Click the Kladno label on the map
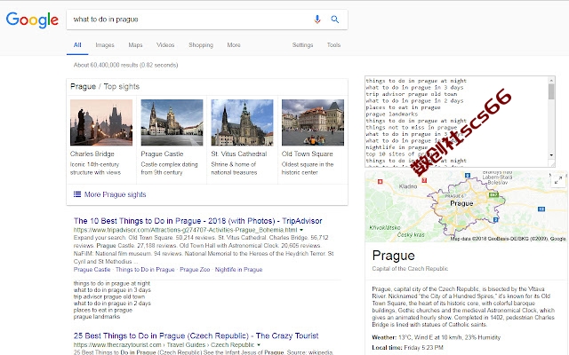 coord(408,186)
